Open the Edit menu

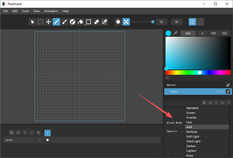(15, 11)
